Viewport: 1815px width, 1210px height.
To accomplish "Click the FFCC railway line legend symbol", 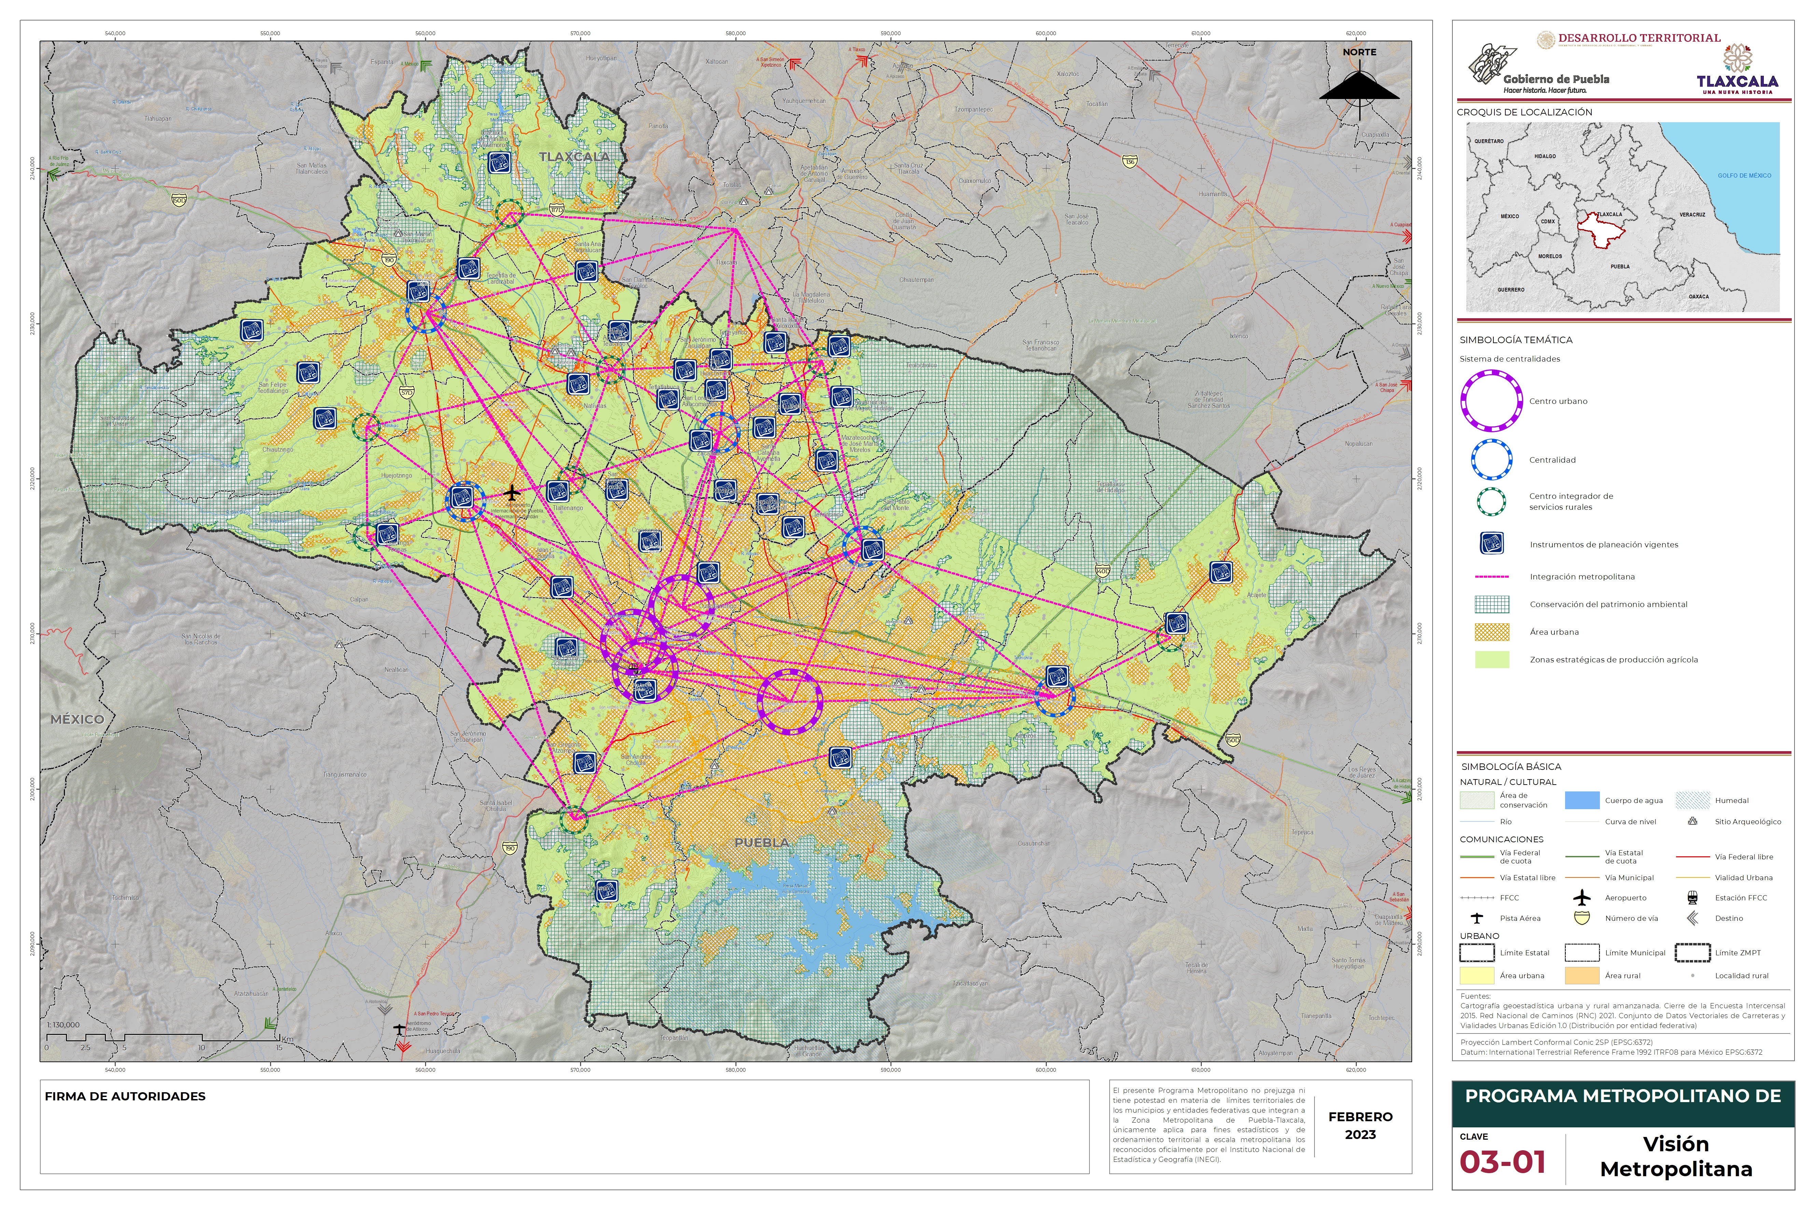I will pyautogui.click(x=1477, y=898).
